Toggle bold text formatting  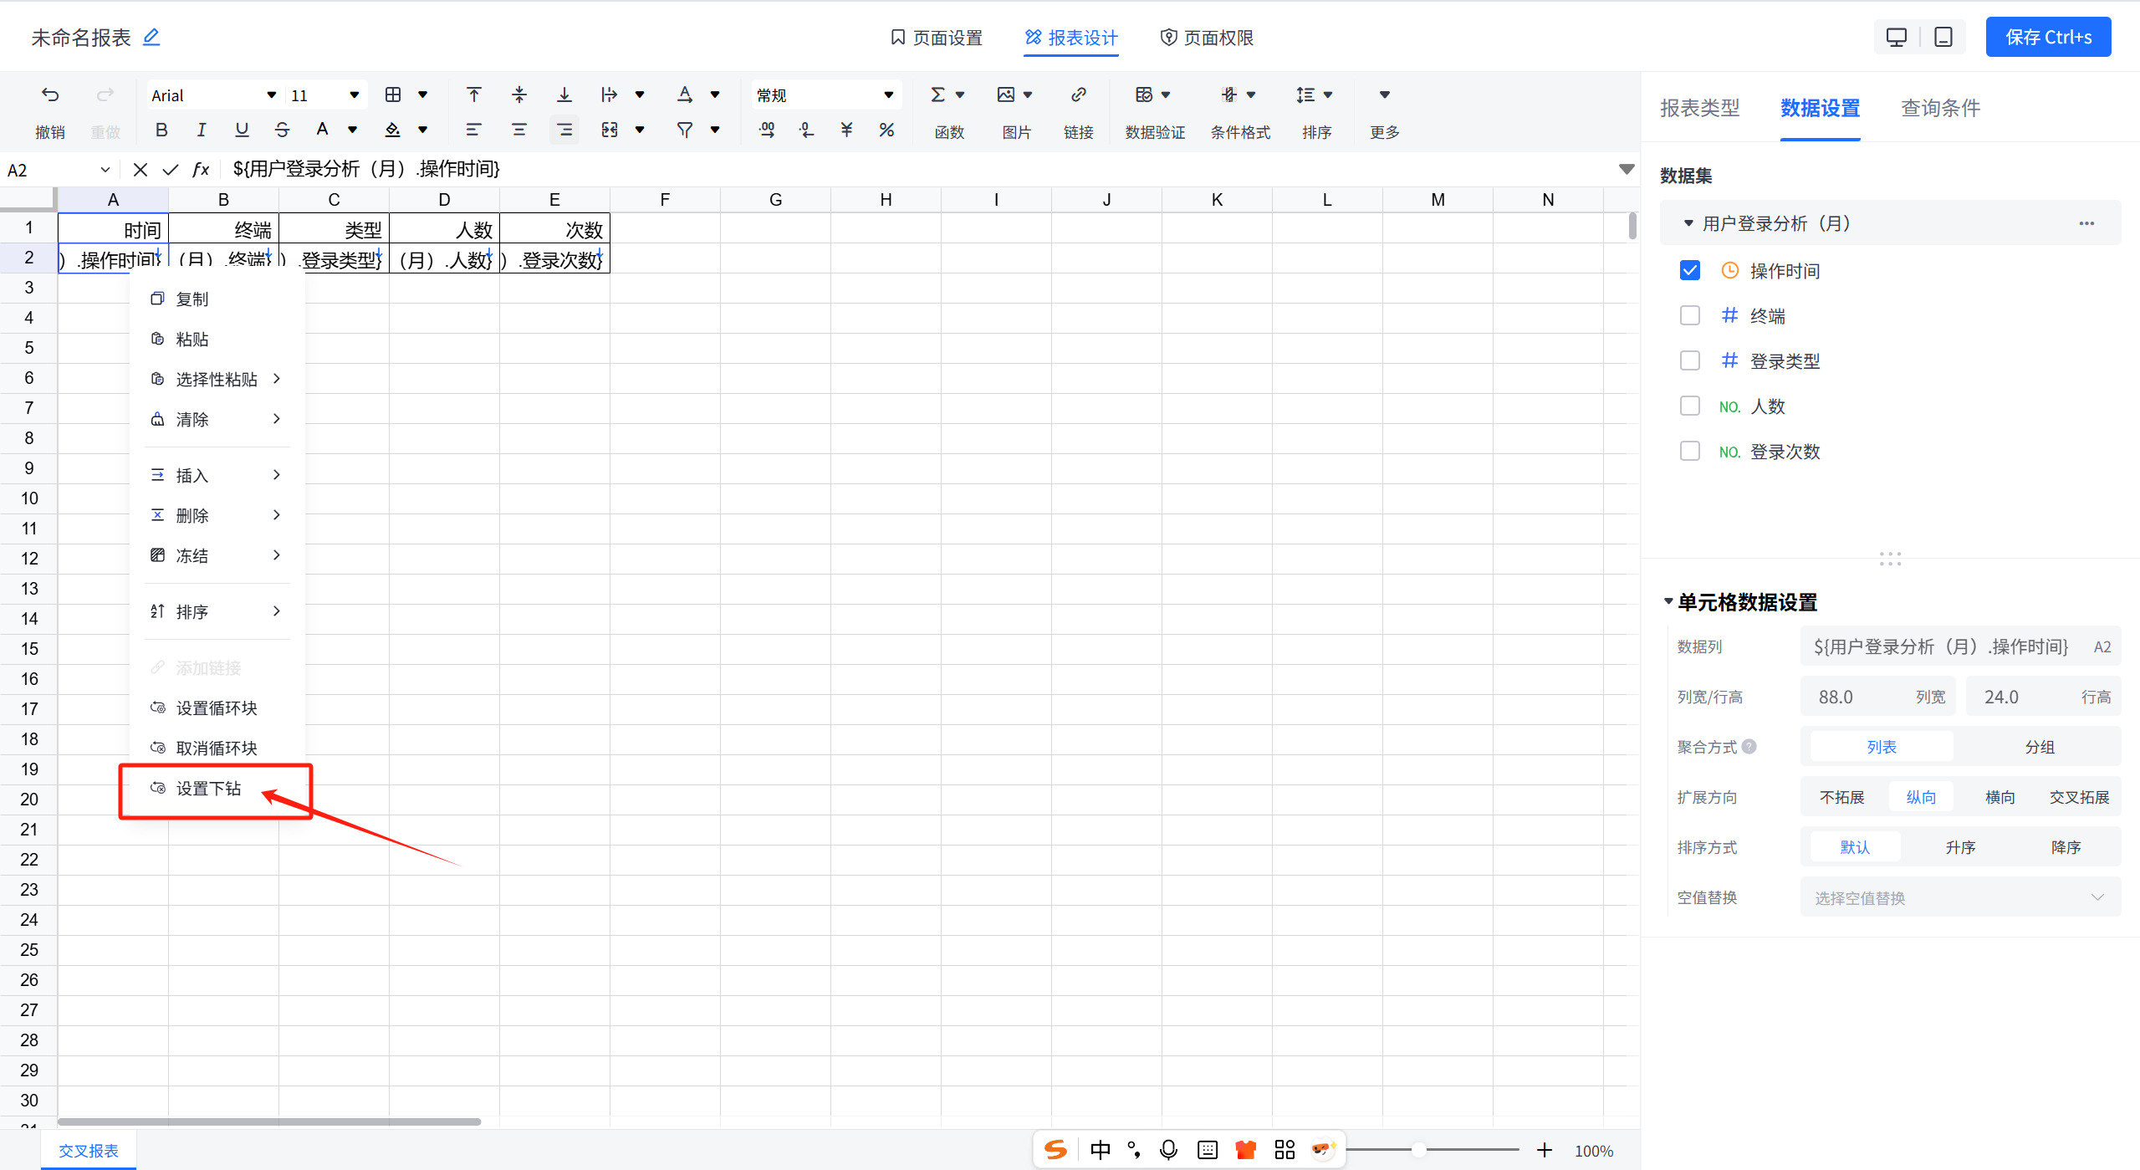(161, 130)
